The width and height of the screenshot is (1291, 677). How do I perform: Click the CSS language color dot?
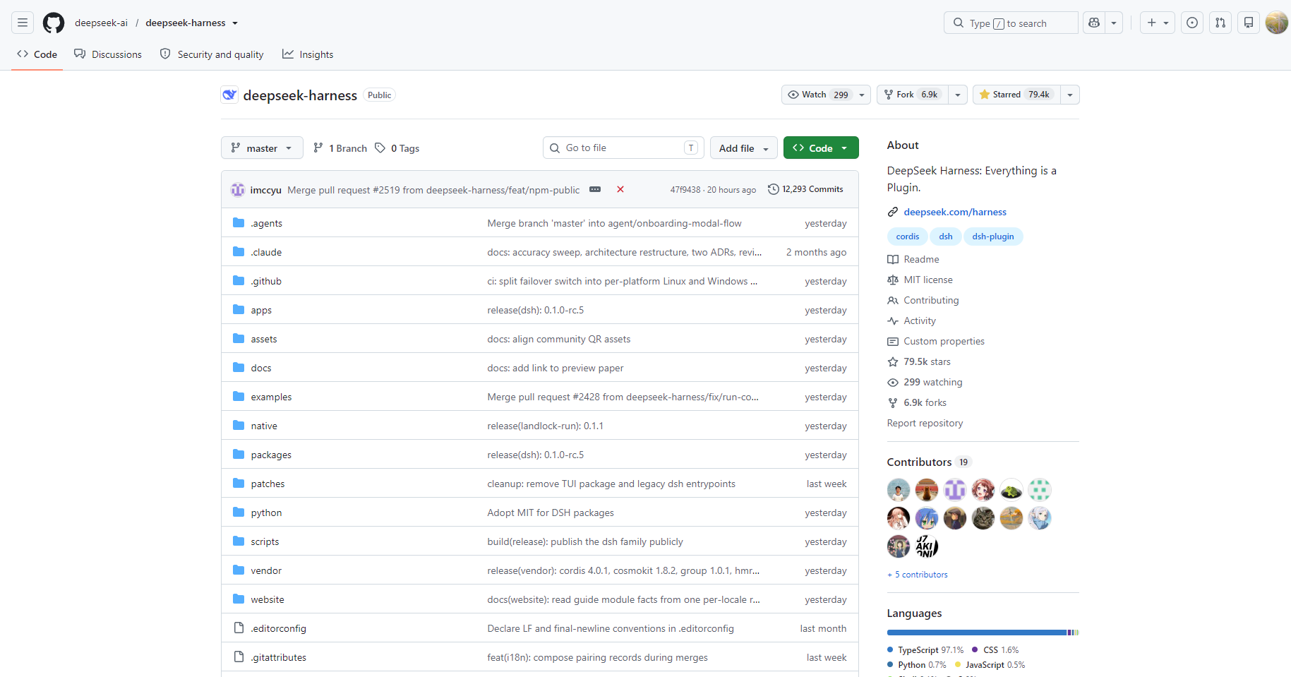pyautogui.click(x=975, y=650)
